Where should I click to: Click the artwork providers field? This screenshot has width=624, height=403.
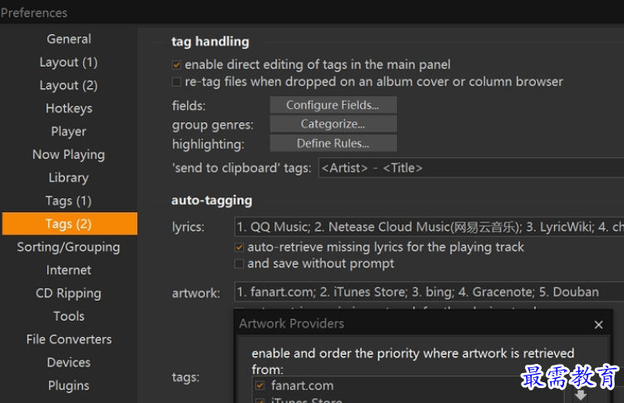coord(429,292)
